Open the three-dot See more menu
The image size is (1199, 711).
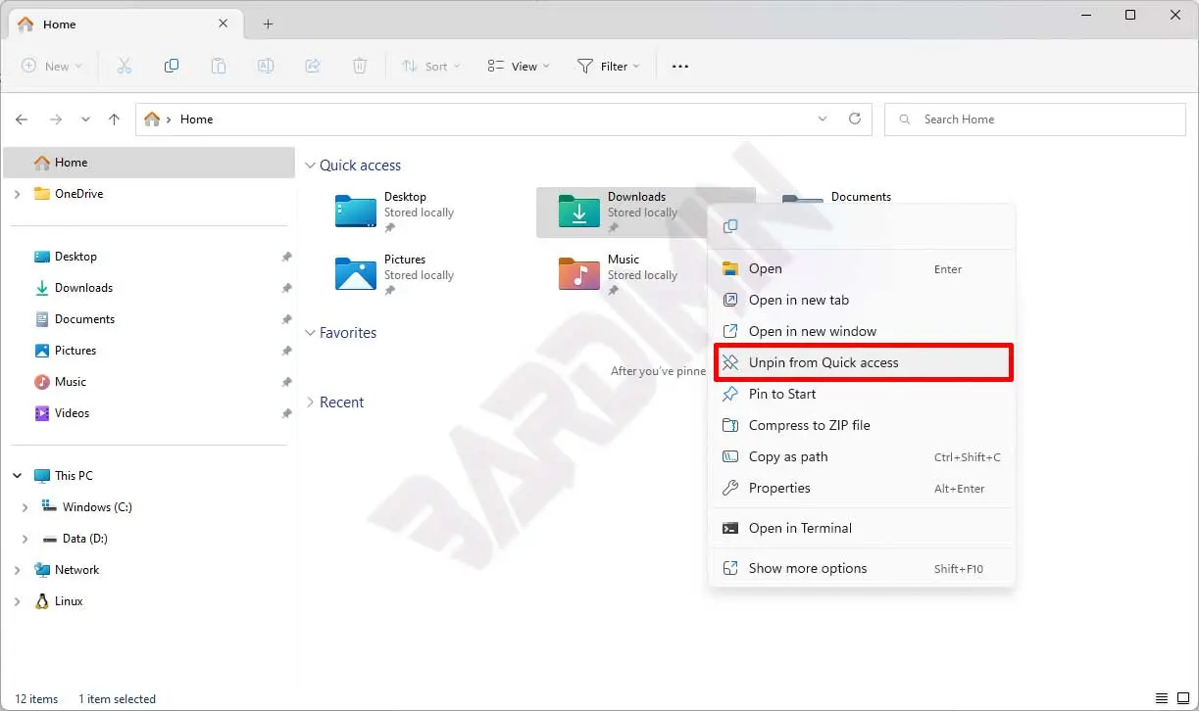680,67
